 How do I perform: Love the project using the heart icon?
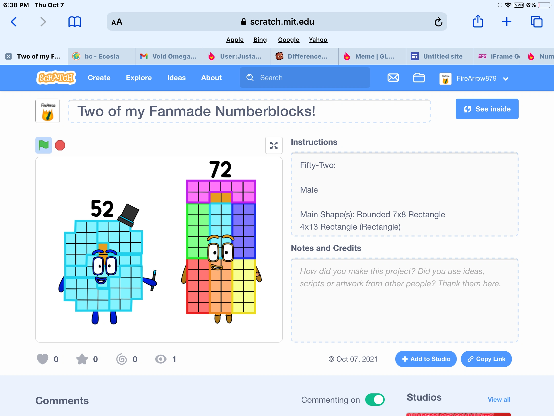[x=43, y=359]
